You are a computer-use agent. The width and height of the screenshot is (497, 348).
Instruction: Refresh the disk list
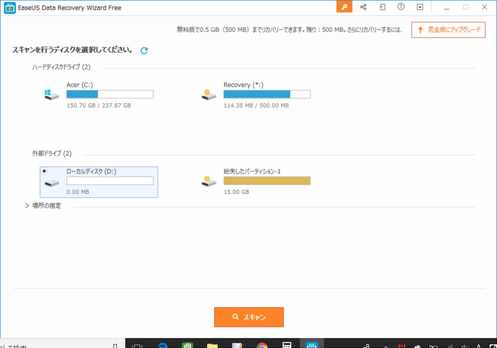pyautogui.click(x=144, y=51)
